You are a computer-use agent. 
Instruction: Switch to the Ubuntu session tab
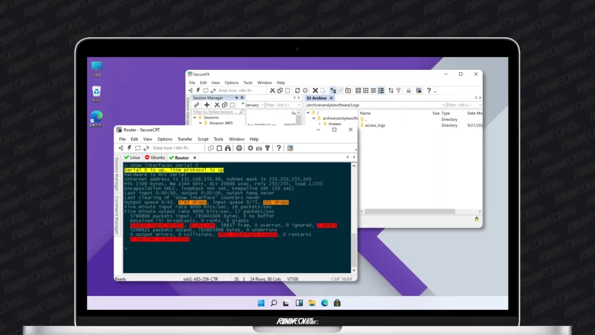point(154,158)
